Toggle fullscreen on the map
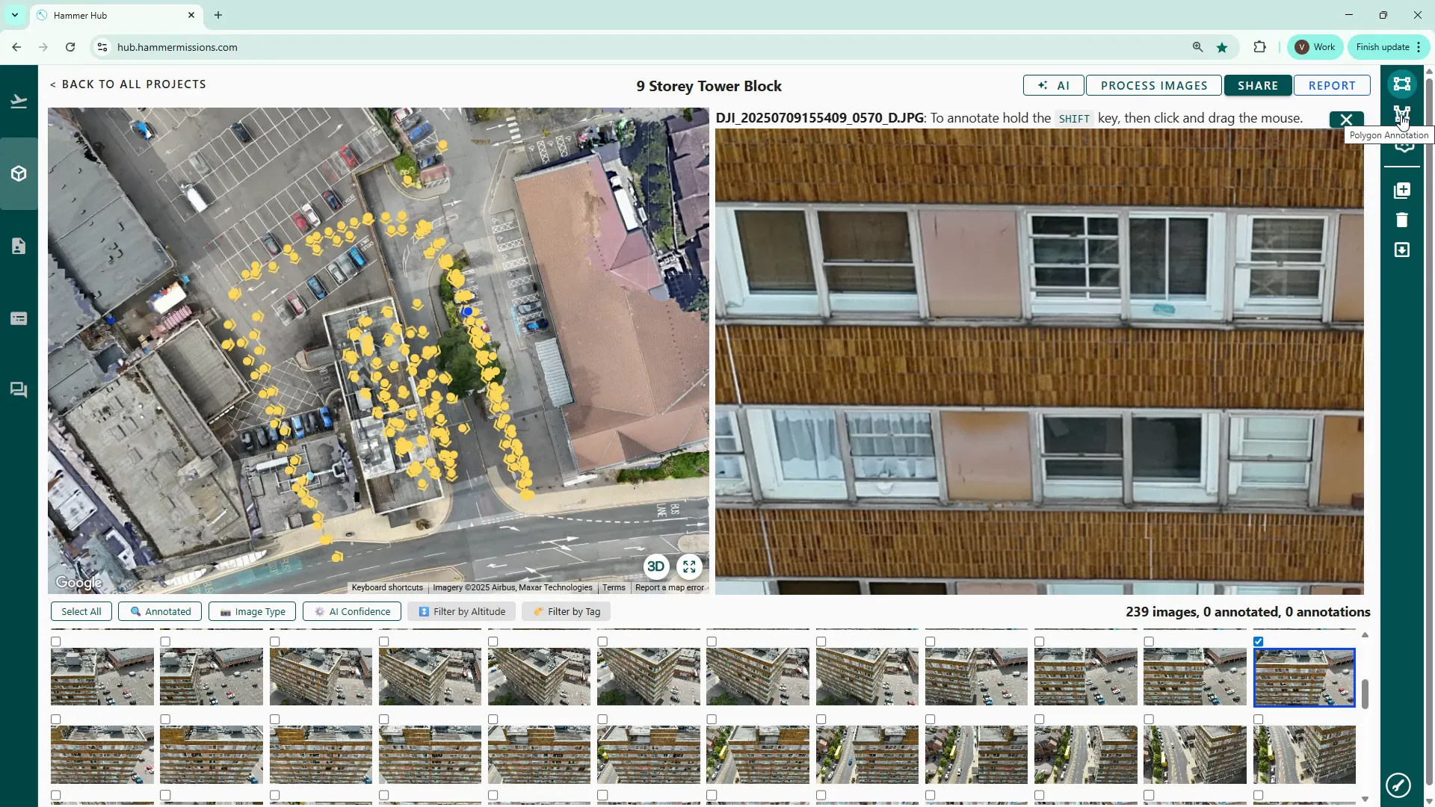1435x807 pixels. 689,566
